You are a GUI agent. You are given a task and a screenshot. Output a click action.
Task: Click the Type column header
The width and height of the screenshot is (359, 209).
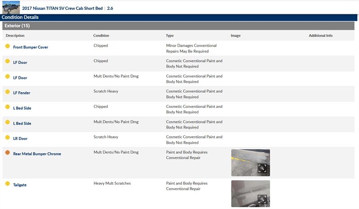coord(170,36)
